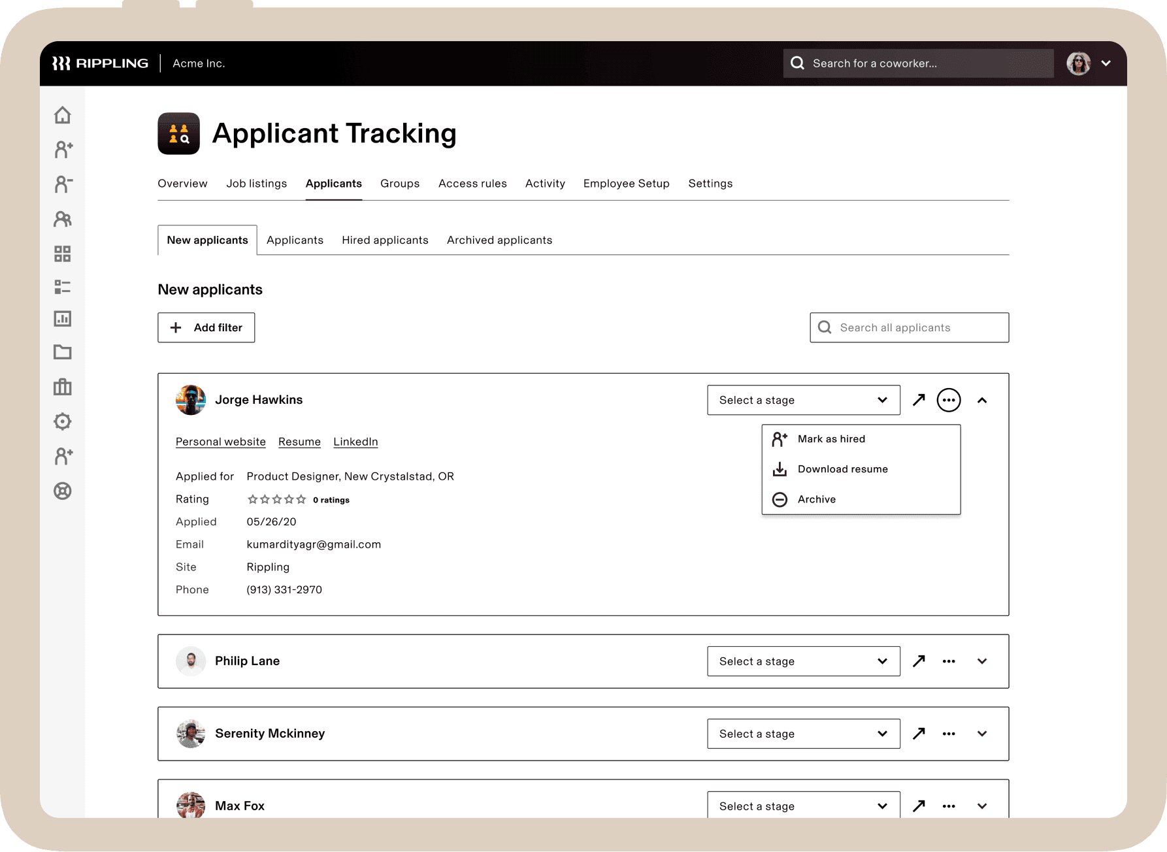Expand Philip Lane's applicant details

click(982, 661)
